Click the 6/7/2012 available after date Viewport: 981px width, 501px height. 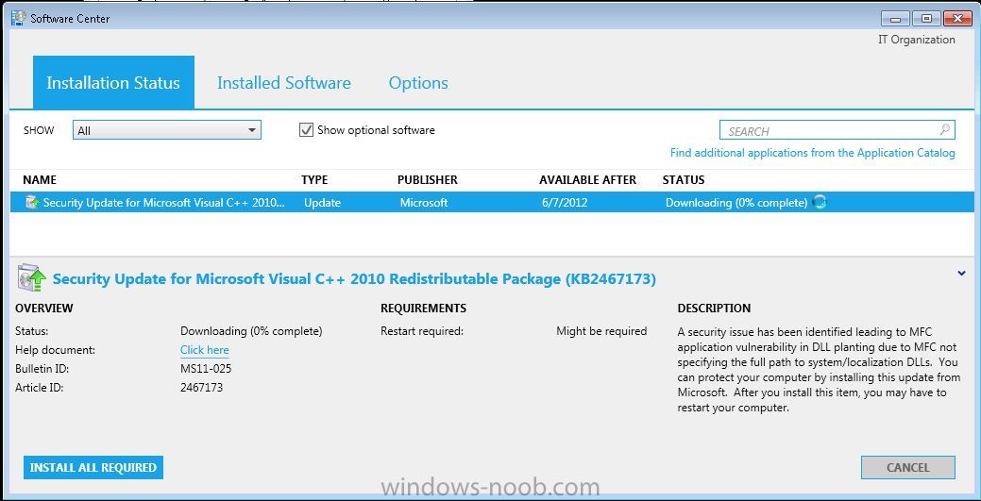[x=565, y=203]
